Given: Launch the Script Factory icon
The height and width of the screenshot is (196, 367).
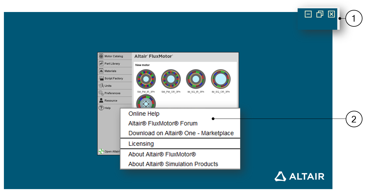Looking at the screenshot, I should (101, 78).
